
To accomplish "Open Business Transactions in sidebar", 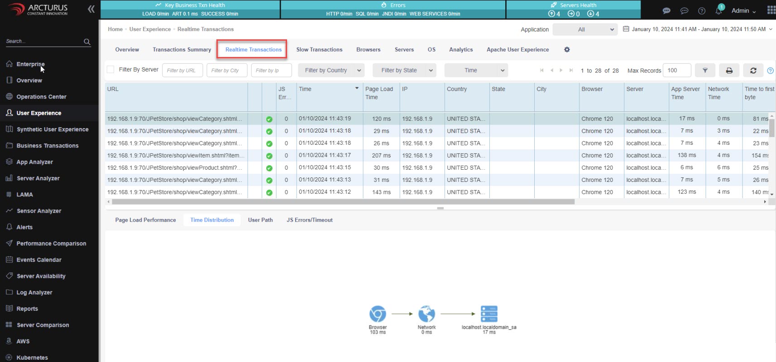I will click(x=48, y=146).
